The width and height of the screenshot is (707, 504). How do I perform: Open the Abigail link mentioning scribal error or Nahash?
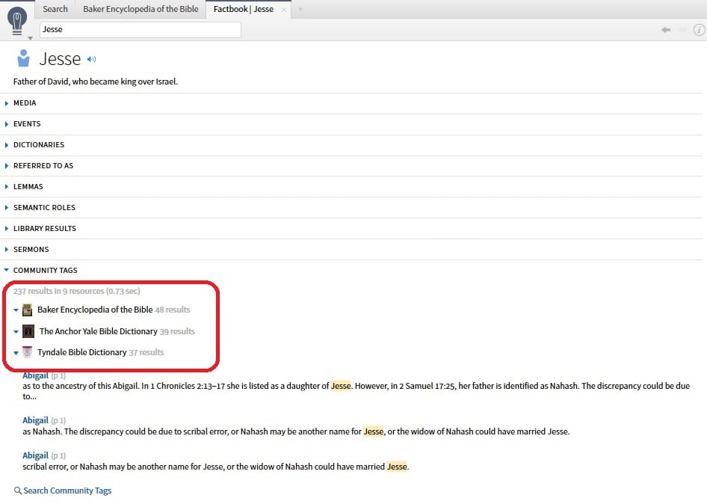point(35,420)
